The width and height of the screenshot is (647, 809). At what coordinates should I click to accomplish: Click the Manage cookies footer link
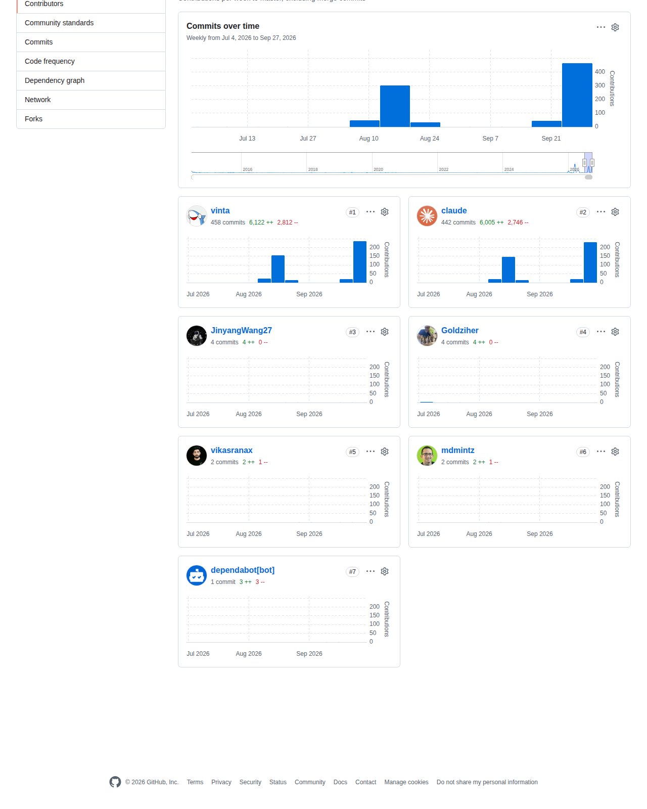[x=406, y=782]
